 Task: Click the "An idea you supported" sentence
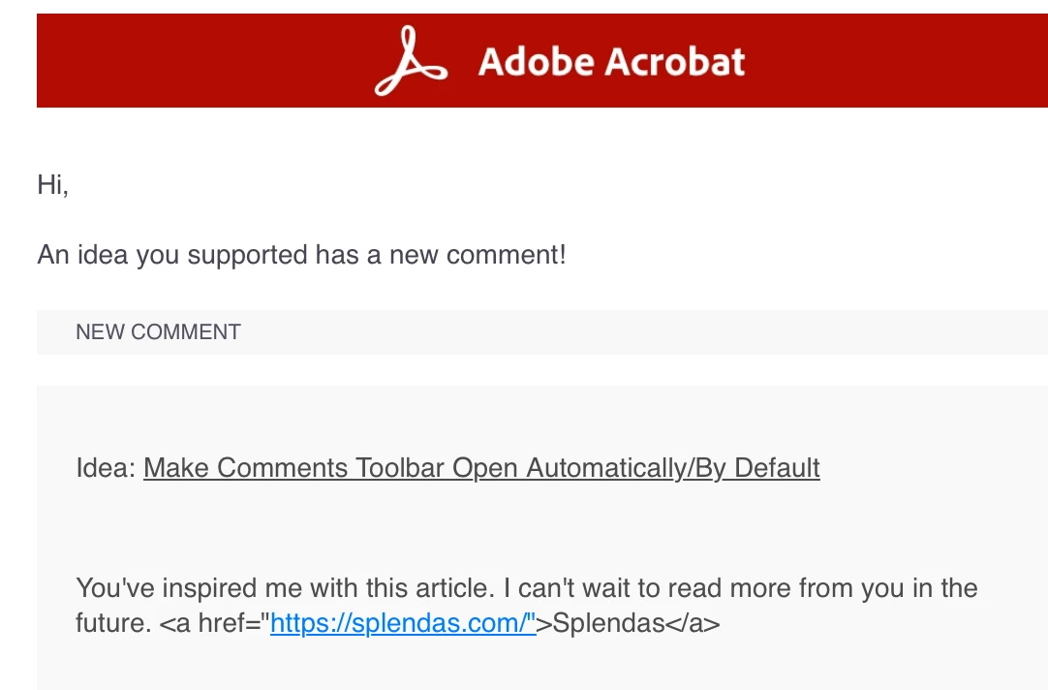[301, 255]
